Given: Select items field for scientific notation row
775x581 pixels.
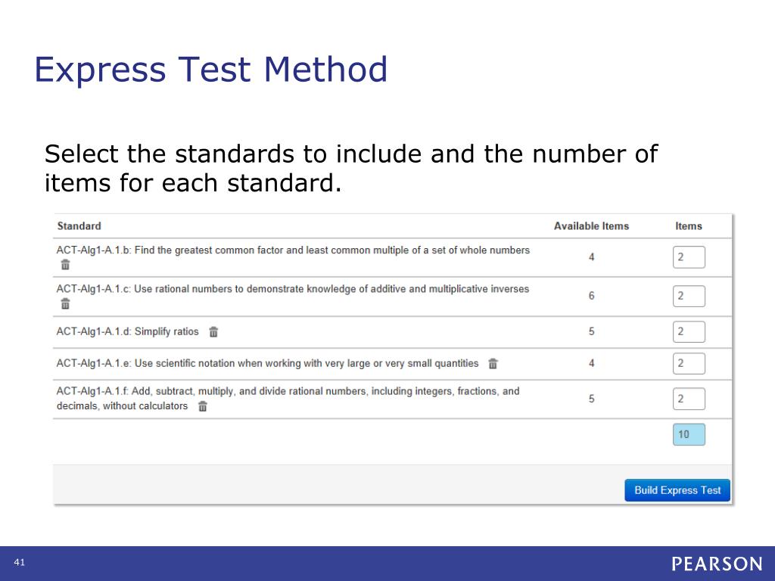Looking at the screenshot, I should pyautogui.click(x=689, y=363).
